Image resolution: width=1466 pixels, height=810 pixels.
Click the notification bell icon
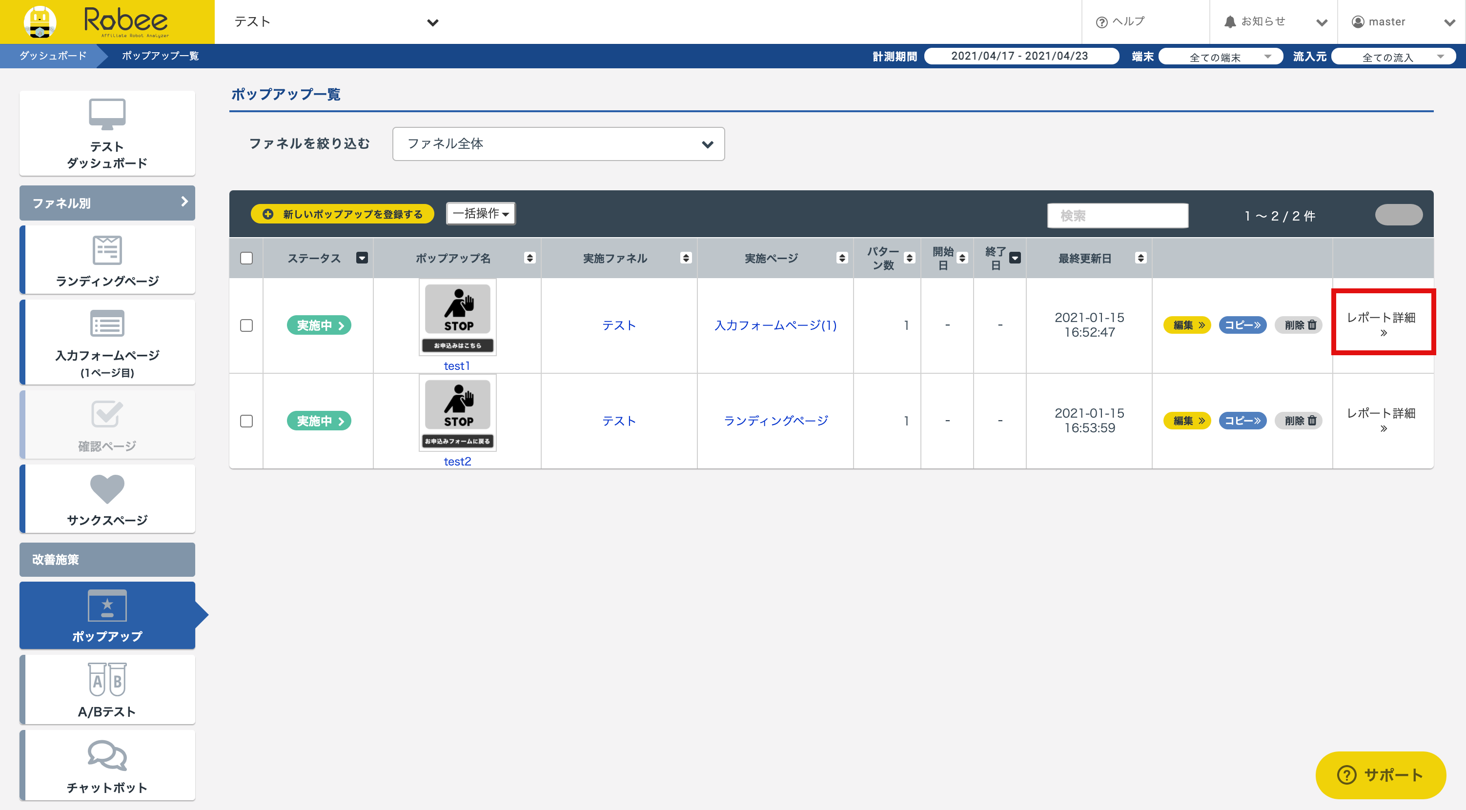coord(1230,21)
